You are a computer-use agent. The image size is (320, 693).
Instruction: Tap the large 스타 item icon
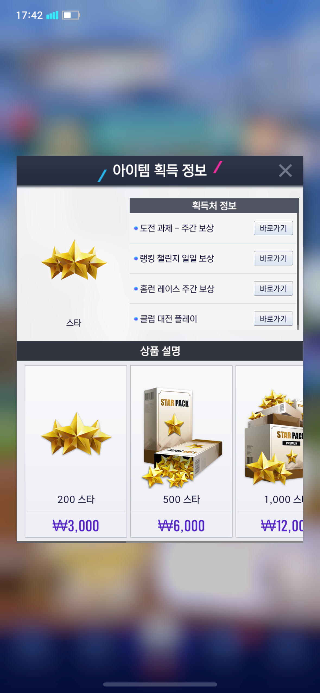(x=74, y=260)
